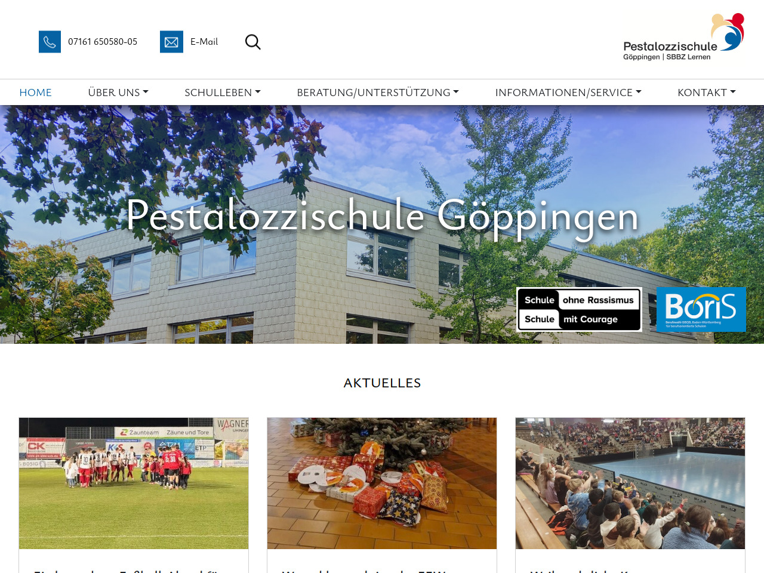Click the blue envelope email icon
This screenshot has width=764, height=573.
point(171,42)
